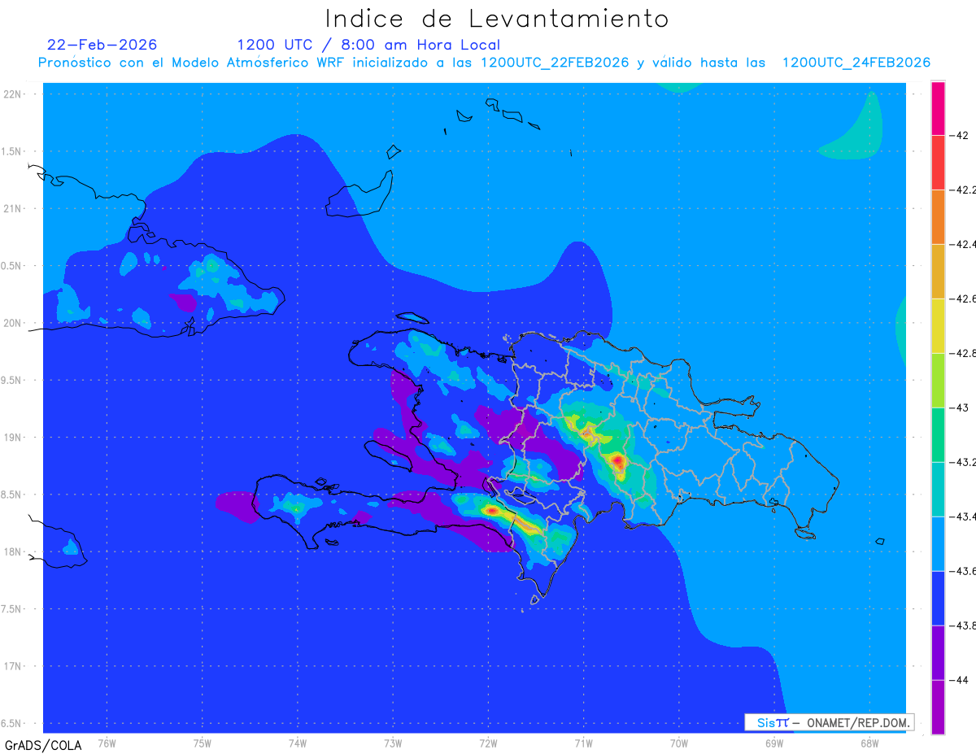Click the "19N" latitude label
The width and height of the screenshot is (976, 754).
pyautogui.click(x=14, y=437)
